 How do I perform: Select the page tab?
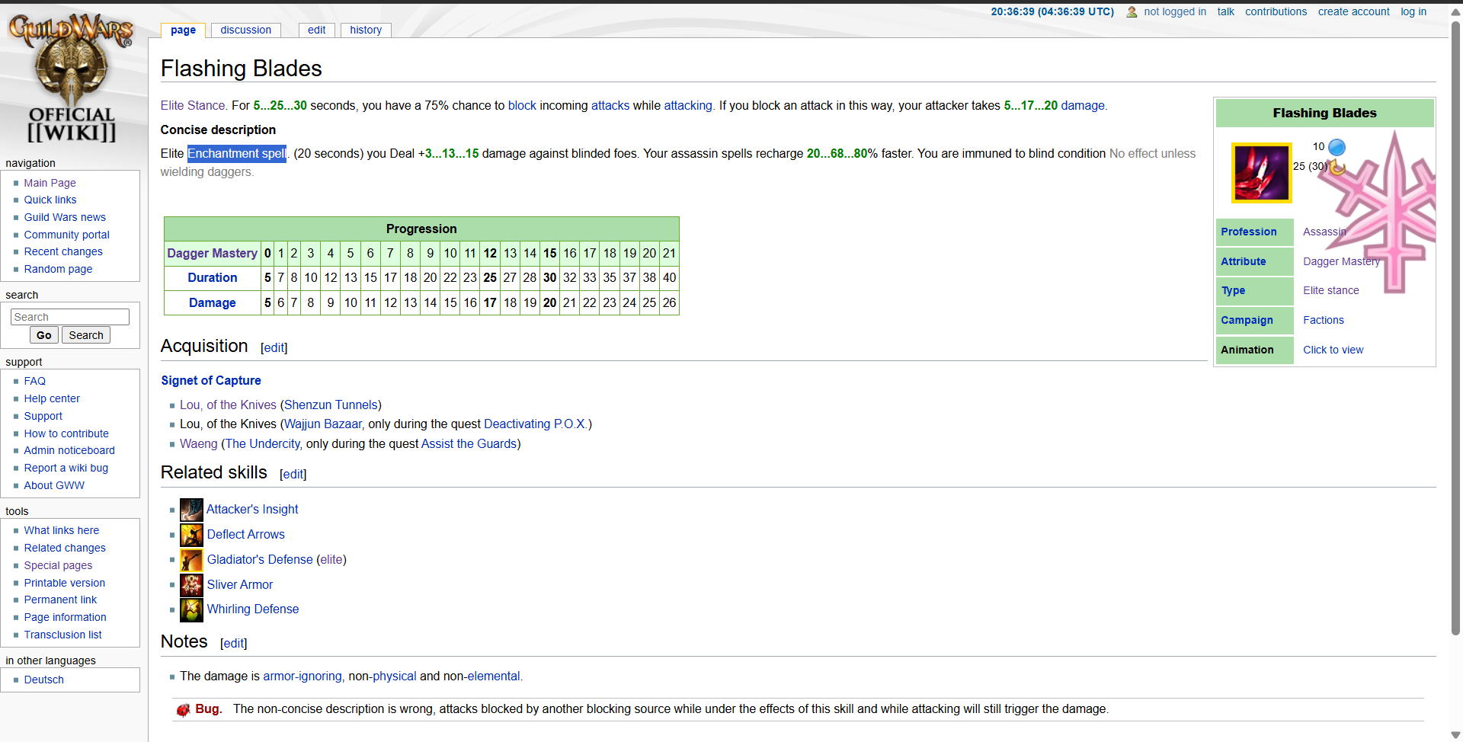point(183,30)
